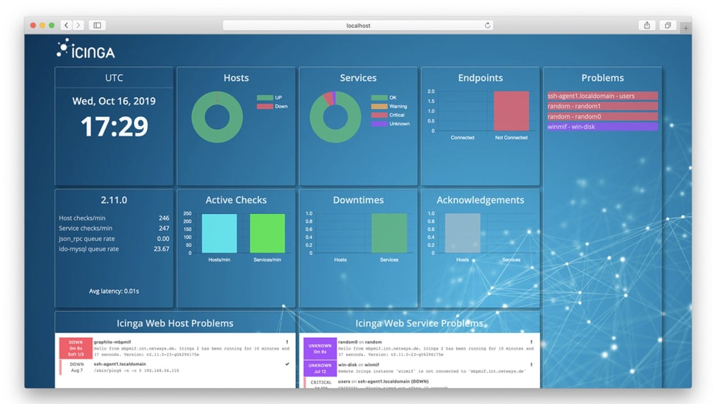The width and height of the screenshot is (715, 404).
Task: Click the UNKNOWN 0m 6s state badge
Action: (320, 348)
